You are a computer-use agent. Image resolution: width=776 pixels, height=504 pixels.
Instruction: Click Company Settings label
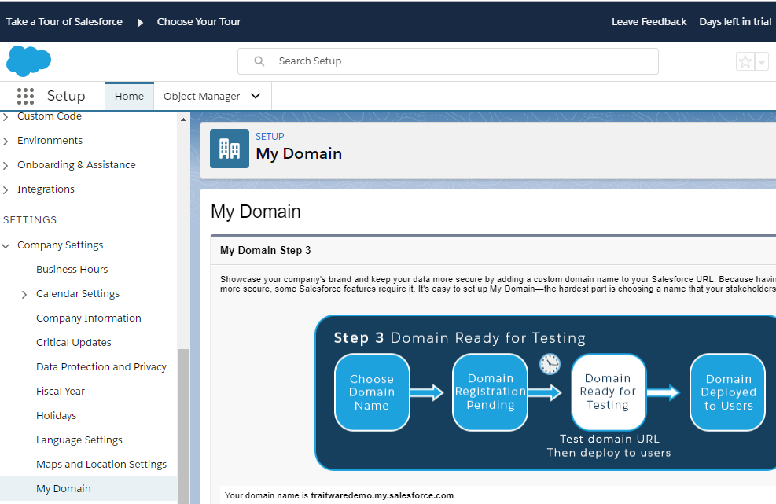tap(61, 245)
